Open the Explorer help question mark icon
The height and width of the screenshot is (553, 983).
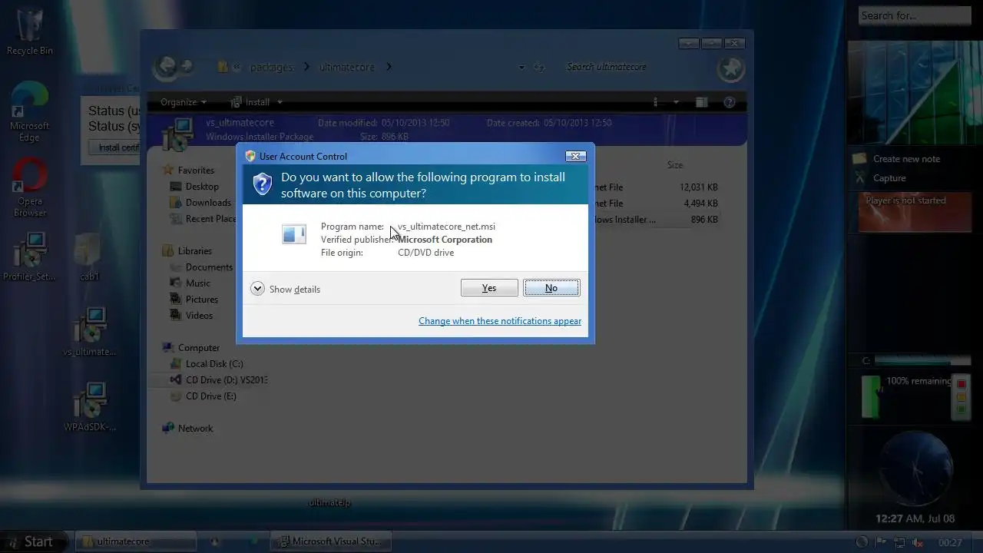click(730, 102)
